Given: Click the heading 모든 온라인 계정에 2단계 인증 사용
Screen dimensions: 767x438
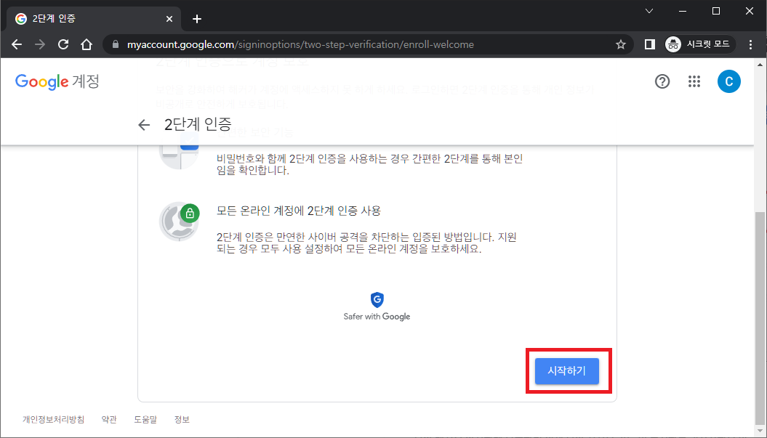Looking at the screenshot, I should pos(298,211).
